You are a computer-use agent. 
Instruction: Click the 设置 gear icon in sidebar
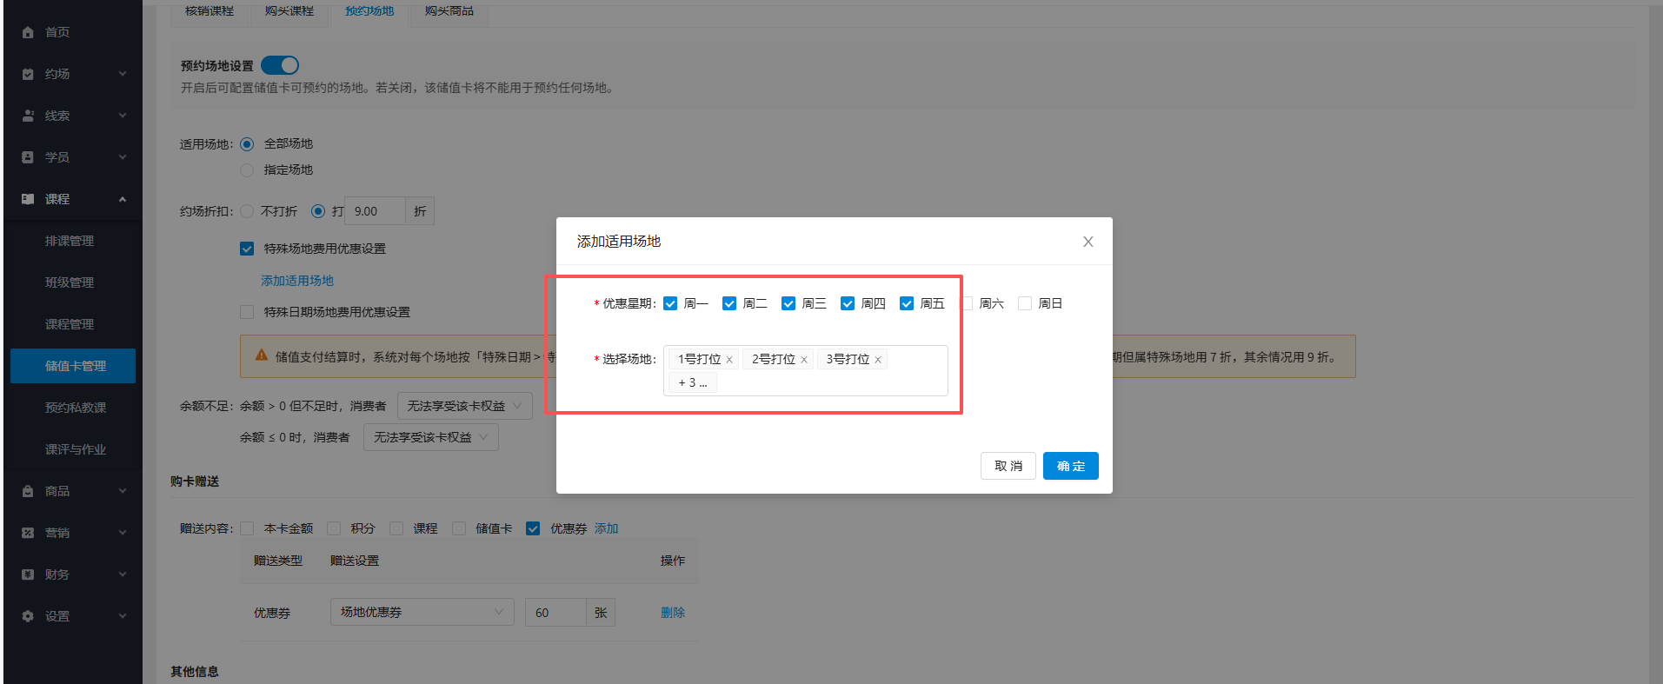pyautogui.click(x=28, y=616)
